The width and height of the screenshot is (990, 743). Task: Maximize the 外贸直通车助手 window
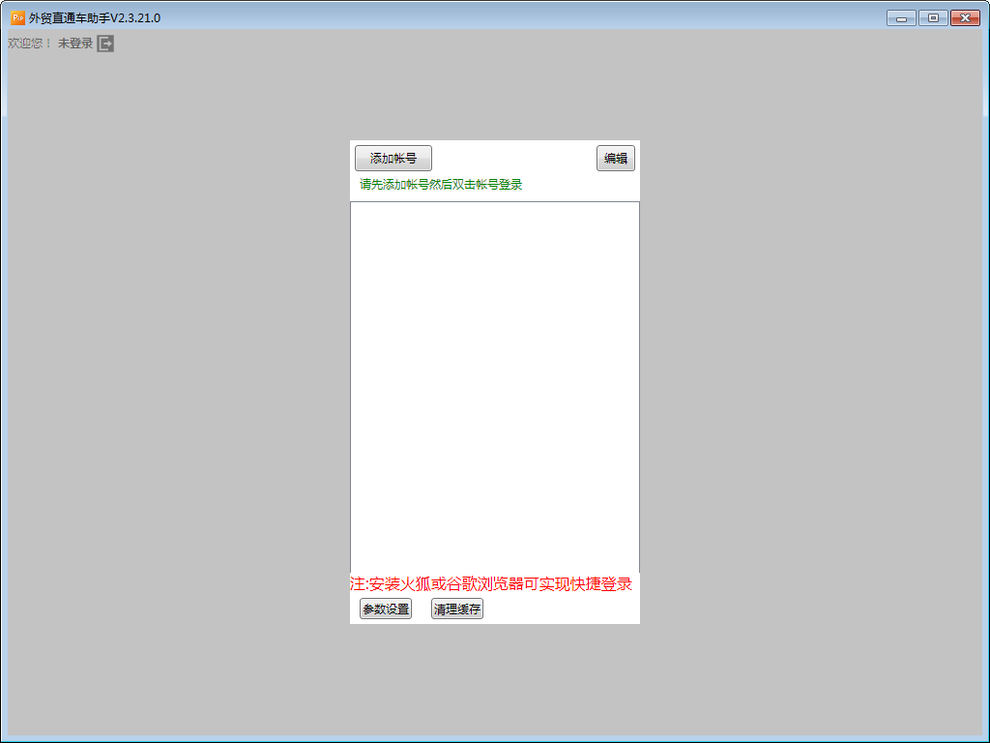pyautogui.click(x=933, y=18)
